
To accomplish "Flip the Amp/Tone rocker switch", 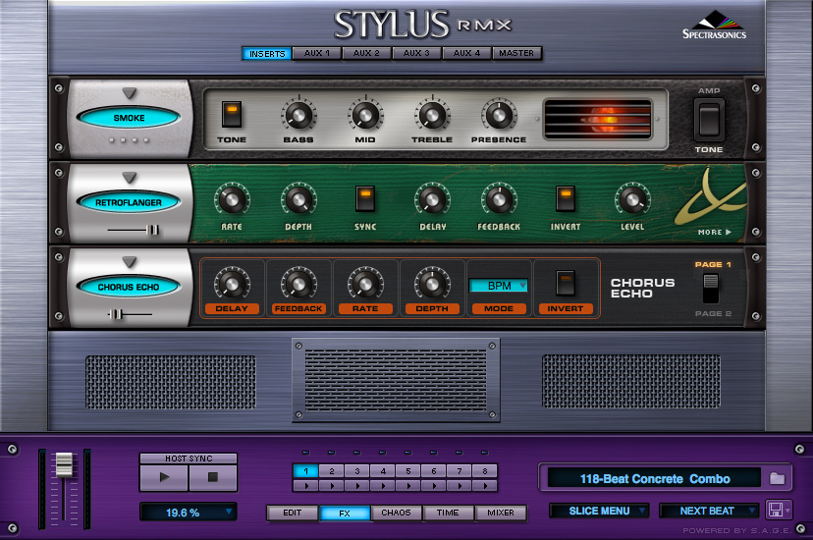I will (709, 119).
